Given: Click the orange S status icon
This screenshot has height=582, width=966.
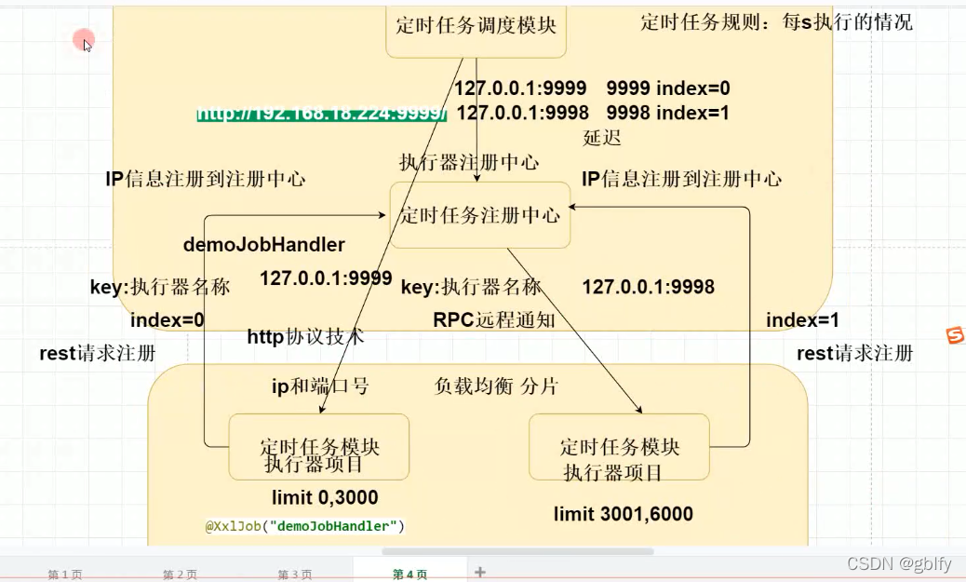Looking at the screenshot, I should (x=957, y=335).
